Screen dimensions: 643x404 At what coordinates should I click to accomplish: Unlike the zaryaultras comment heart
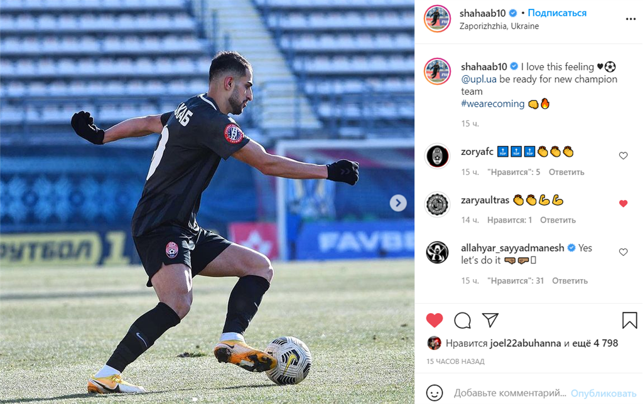624,204
